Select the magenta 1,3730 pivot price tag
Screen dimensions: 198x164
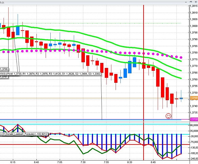coord(194,119)
